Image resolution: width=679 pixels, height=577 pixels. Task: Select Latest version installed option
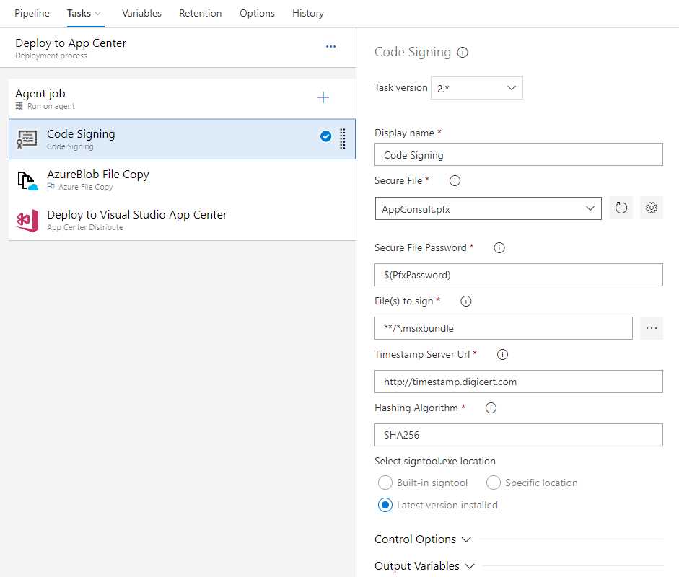point(385,505)
